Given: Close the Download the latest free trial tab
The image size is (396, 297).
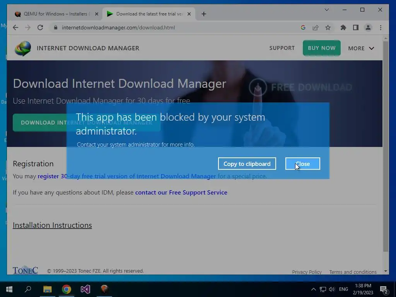Looking at the screenshot, I should [189, 14].
